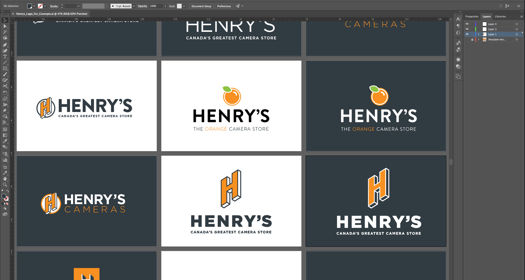Select the Eyedropper tool
The width and height of the screenshot is (525, 280).
pos(5,141)
